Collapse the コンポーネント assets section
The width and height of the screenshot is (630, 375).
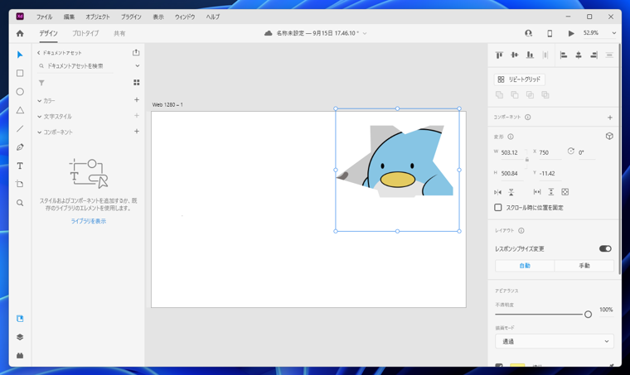click(40, 132)
